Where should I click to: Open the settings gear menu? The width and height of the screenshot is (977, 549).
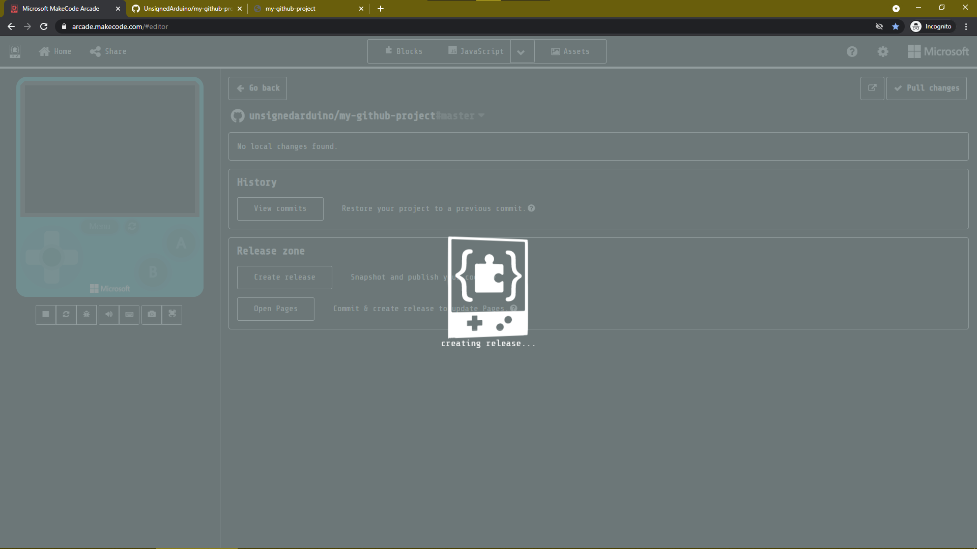tap(883, 52)
